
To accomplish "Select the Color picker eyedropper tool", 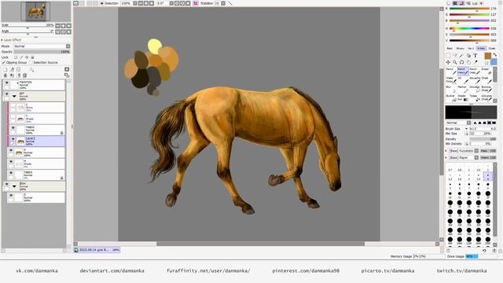I will point(475,62).
